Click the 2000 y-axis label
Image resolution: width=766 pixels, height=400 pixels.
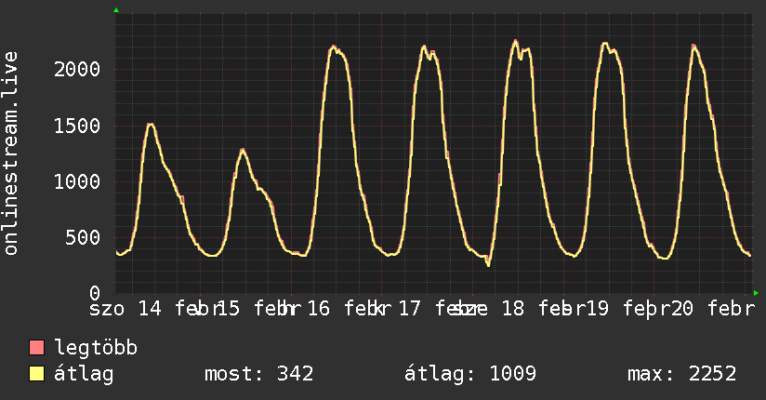[x=77, y=70]
